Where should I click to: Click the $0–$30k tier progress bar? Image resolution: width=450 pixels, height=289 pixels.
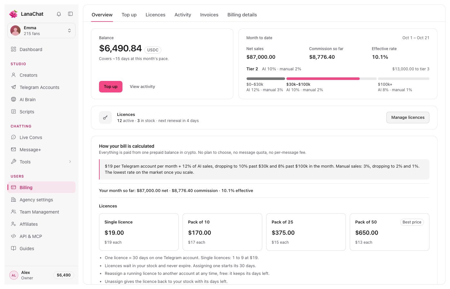[x=266, y=79]
